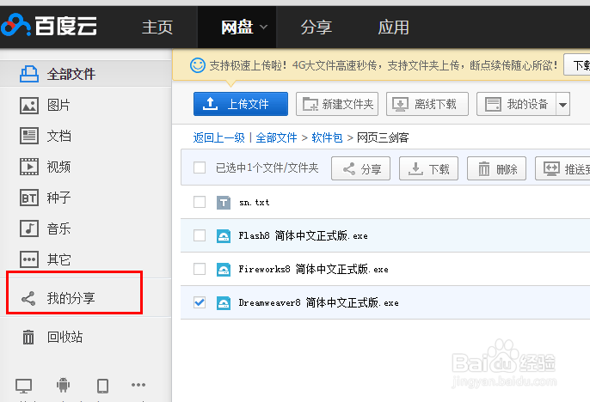Click the Flash8 exe file icon
Image resolution: width=590 pixels, height=402 pixels.
tap(224, 236)
